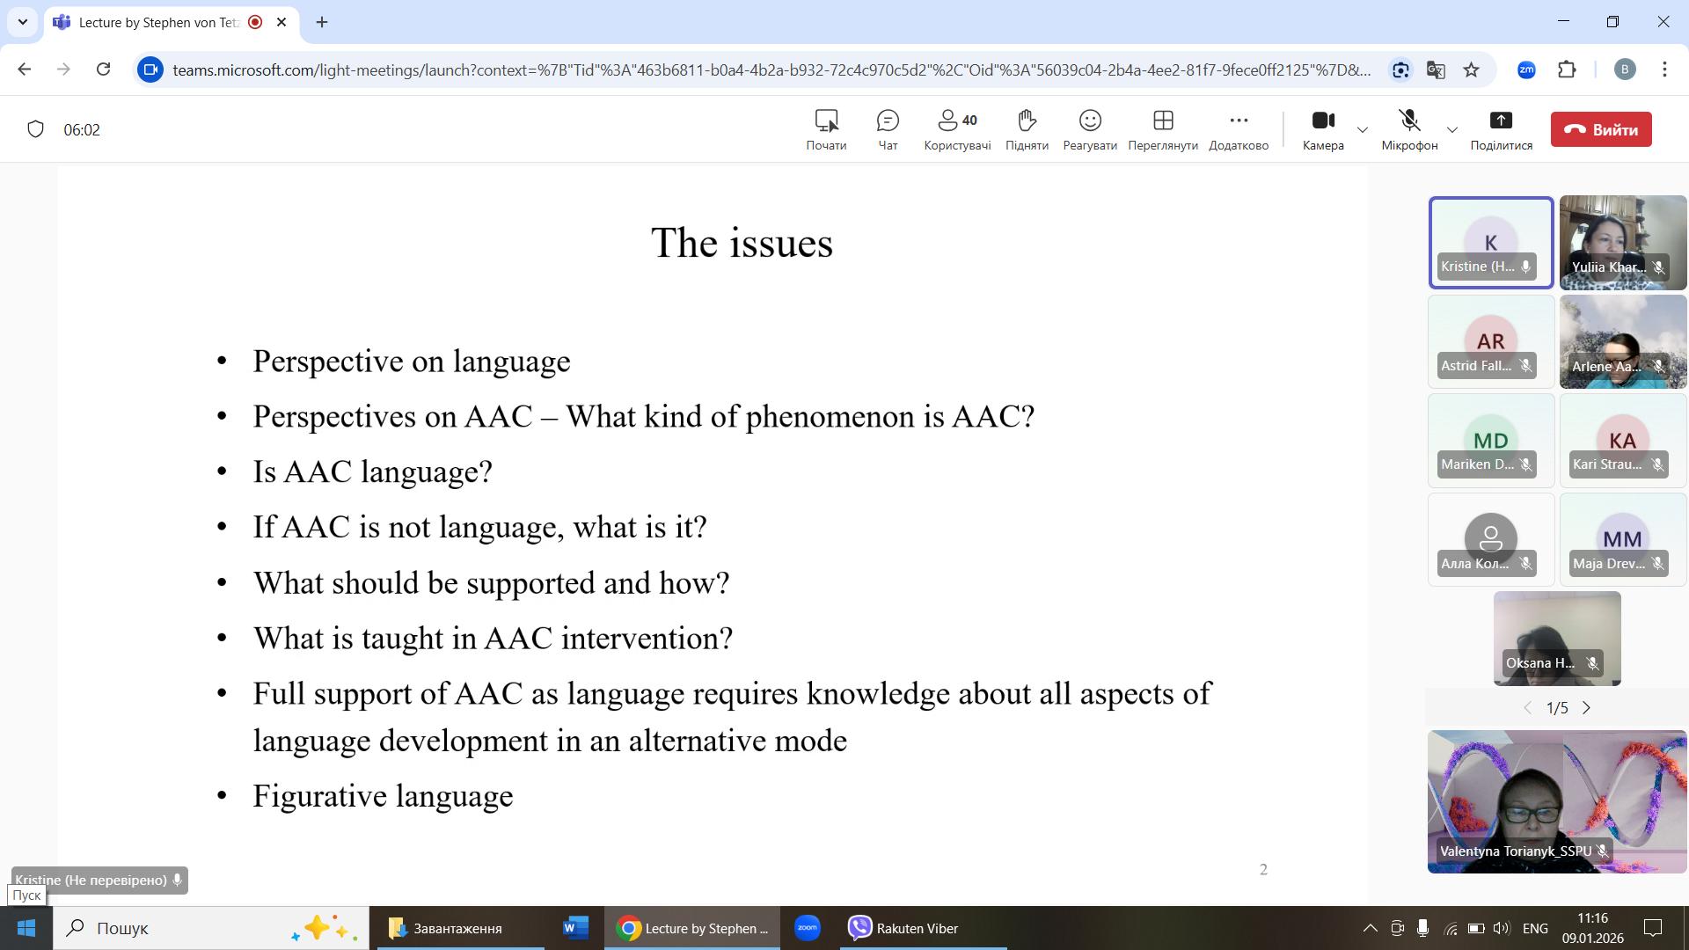
Task: Open Rakuten Viber from the taskbar
Action: 903,928
